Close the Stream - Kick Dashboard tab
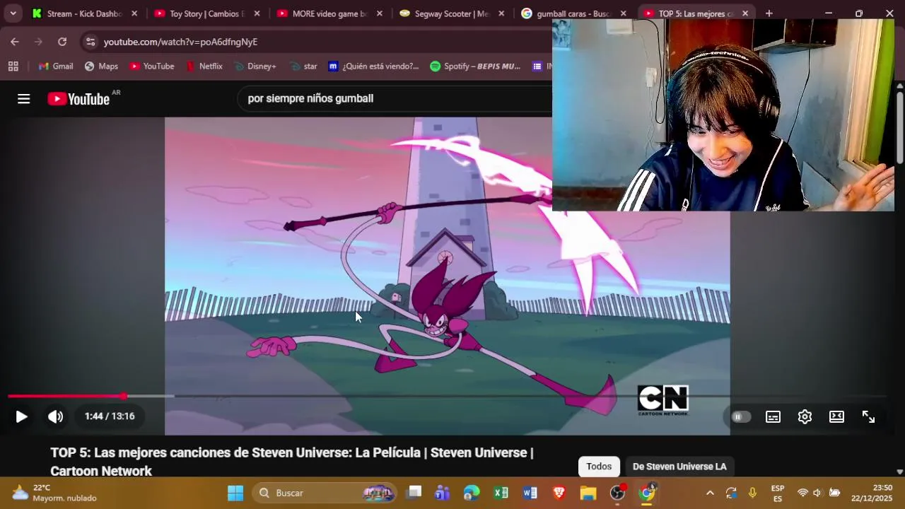The height and width of the screenshot is (509, 905). click(x=134, y=13)
